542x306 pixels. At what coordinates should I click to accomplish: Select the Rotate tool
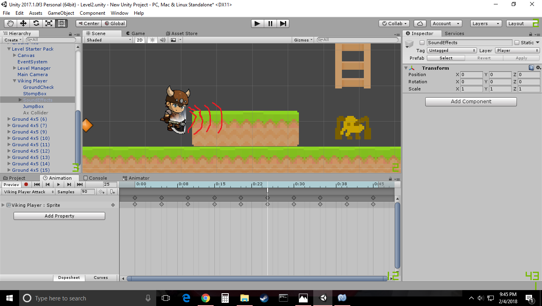(x=36, y=24)
